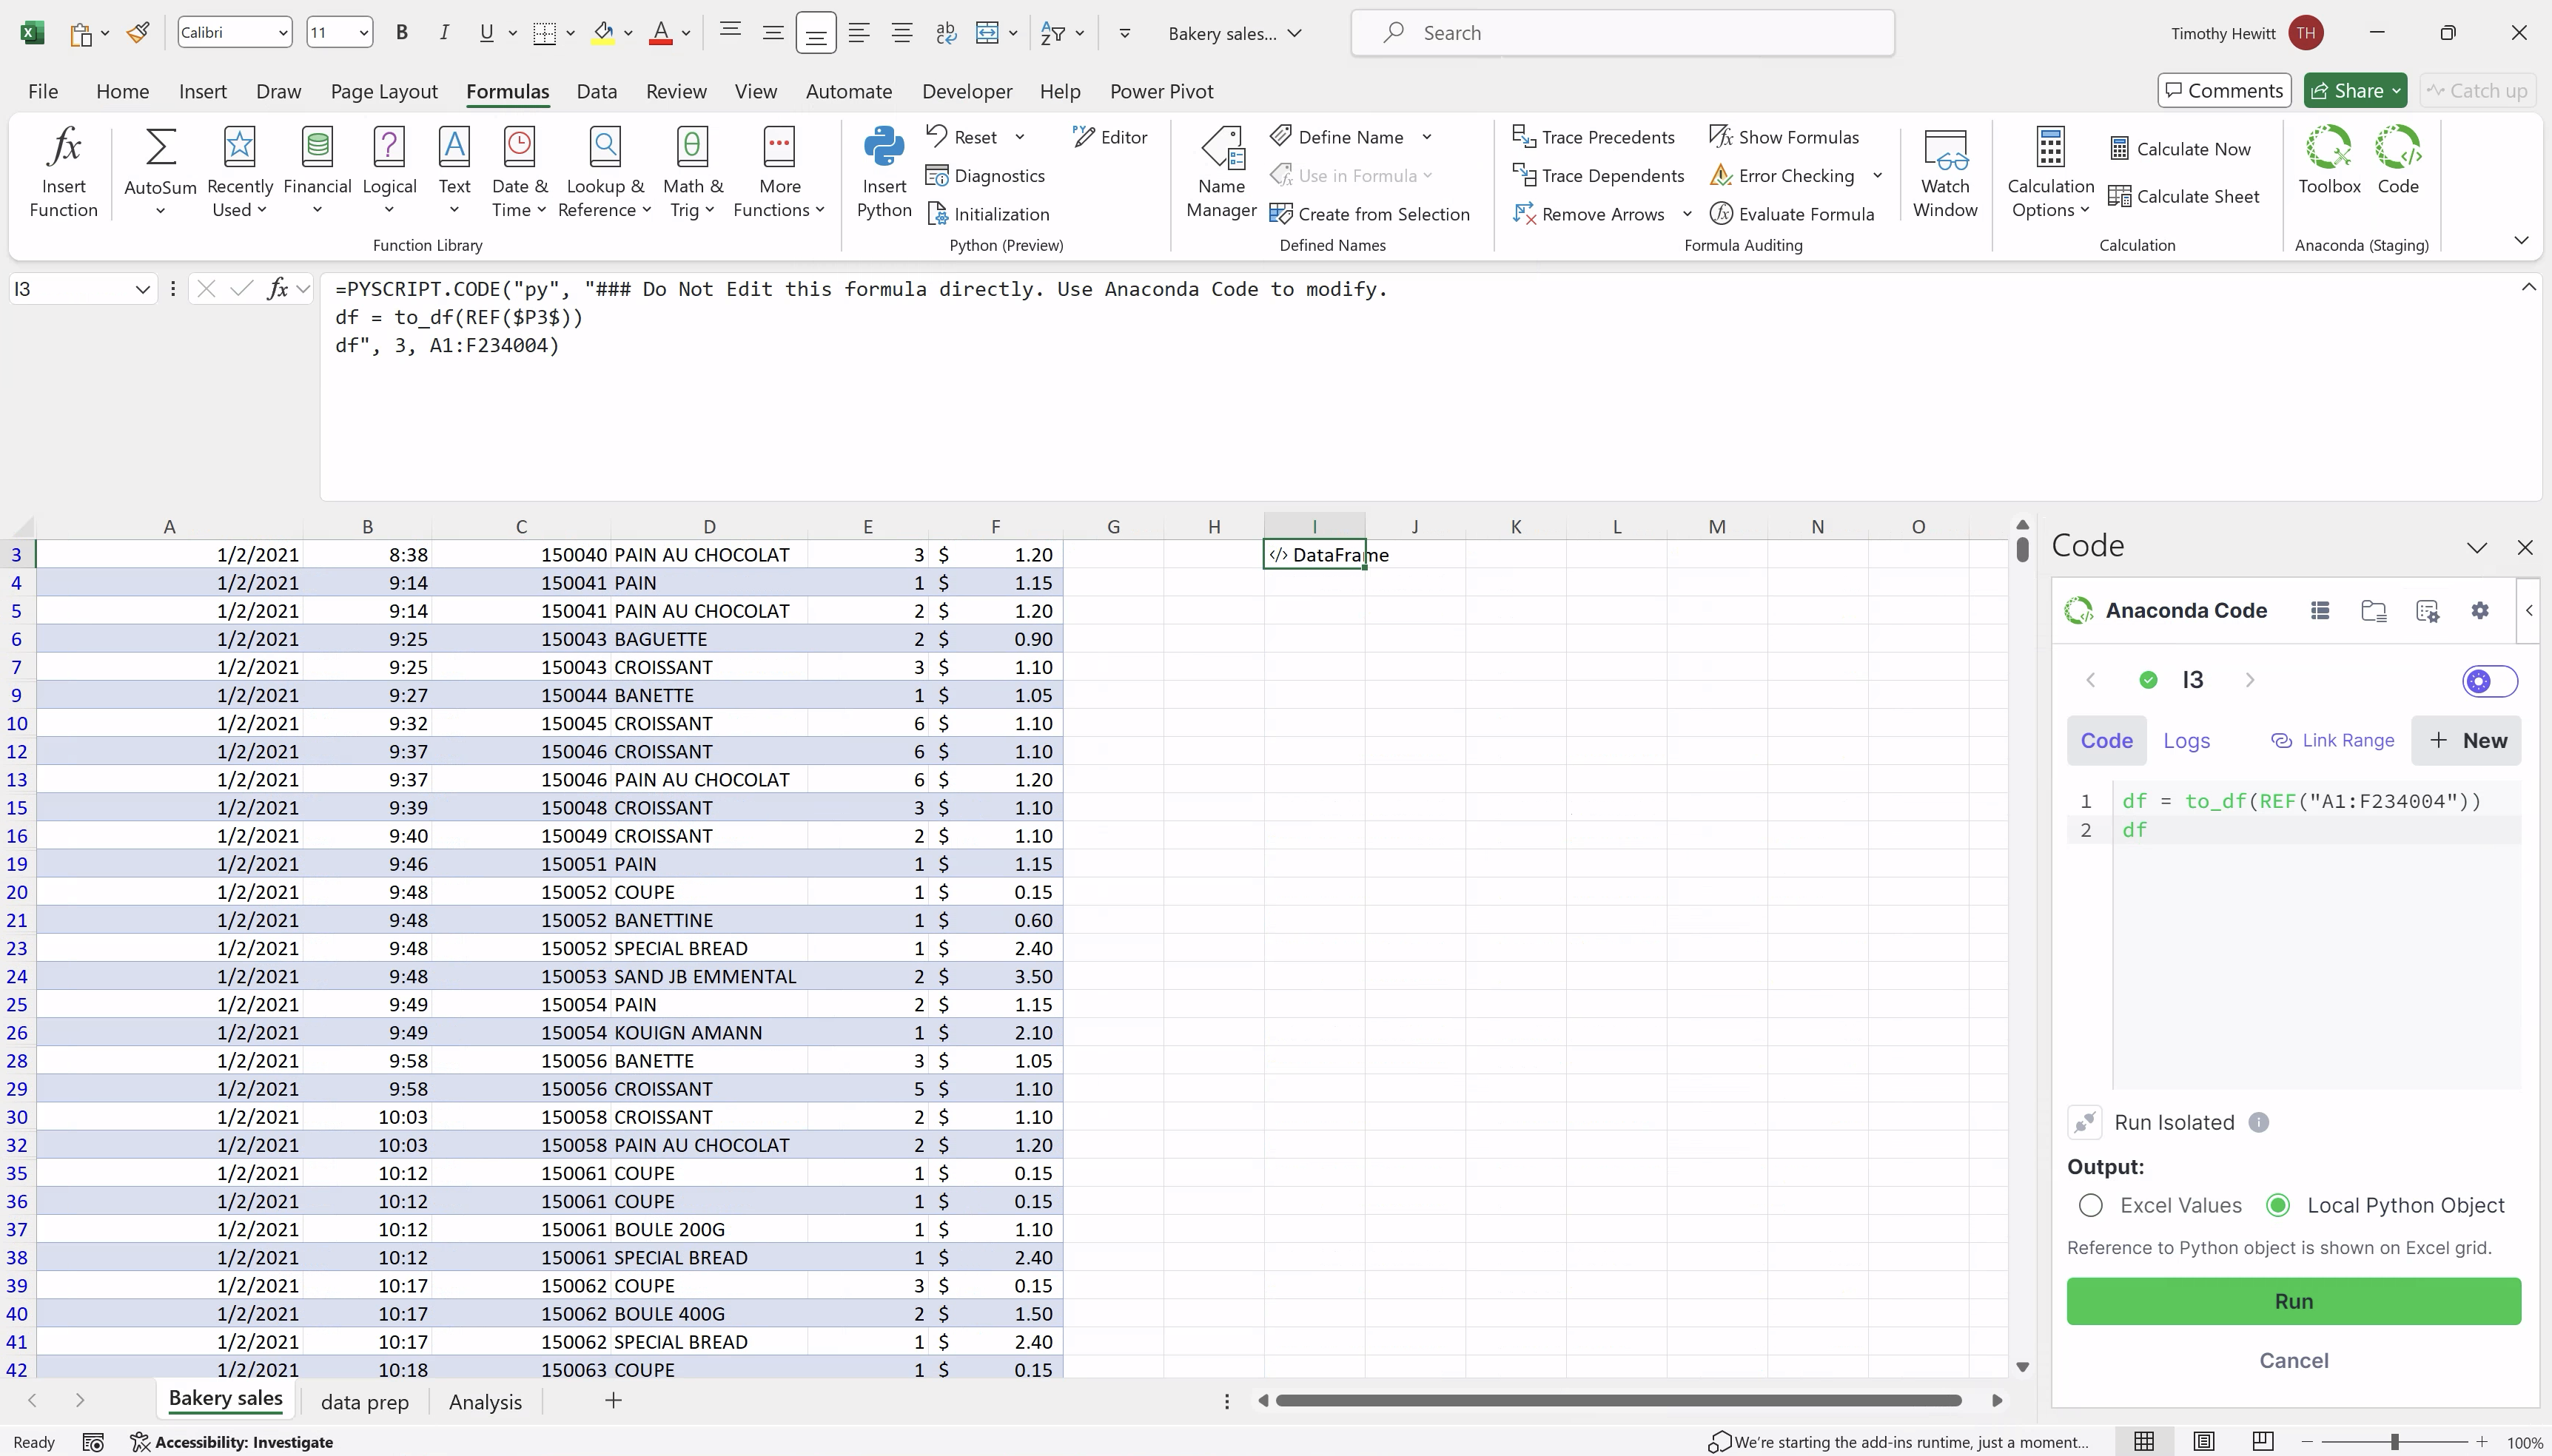This screenshot has height=1456, width=2552.
Task: Select Local Python Object output option
Action: 2278,1205
